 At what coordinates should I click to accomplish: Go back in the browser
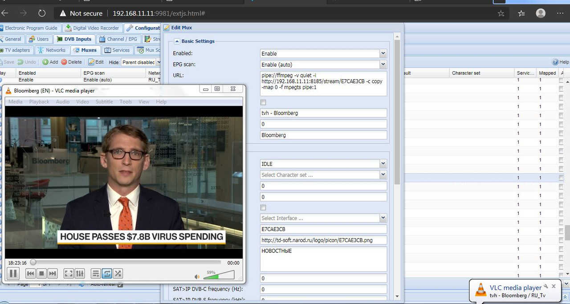[5, 13]
